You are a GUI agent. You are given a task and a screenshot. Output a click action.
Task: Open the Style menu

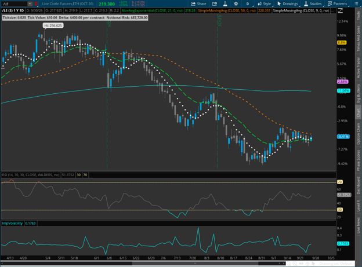pyautogui.click(x=265, y=3)
